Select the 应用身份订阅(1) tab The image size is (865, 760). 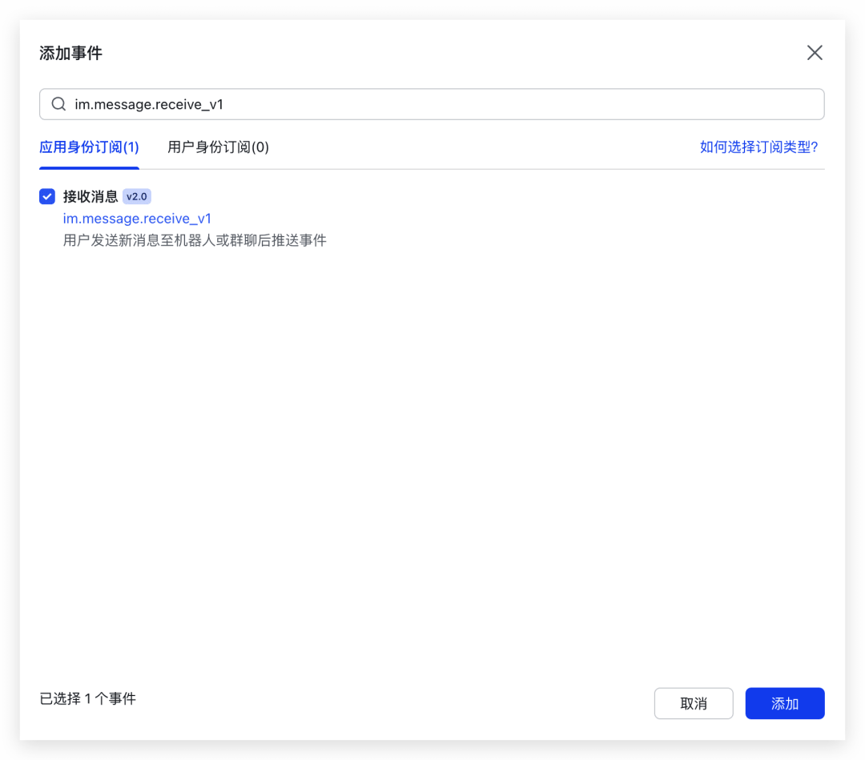click(x=88, y=147)
